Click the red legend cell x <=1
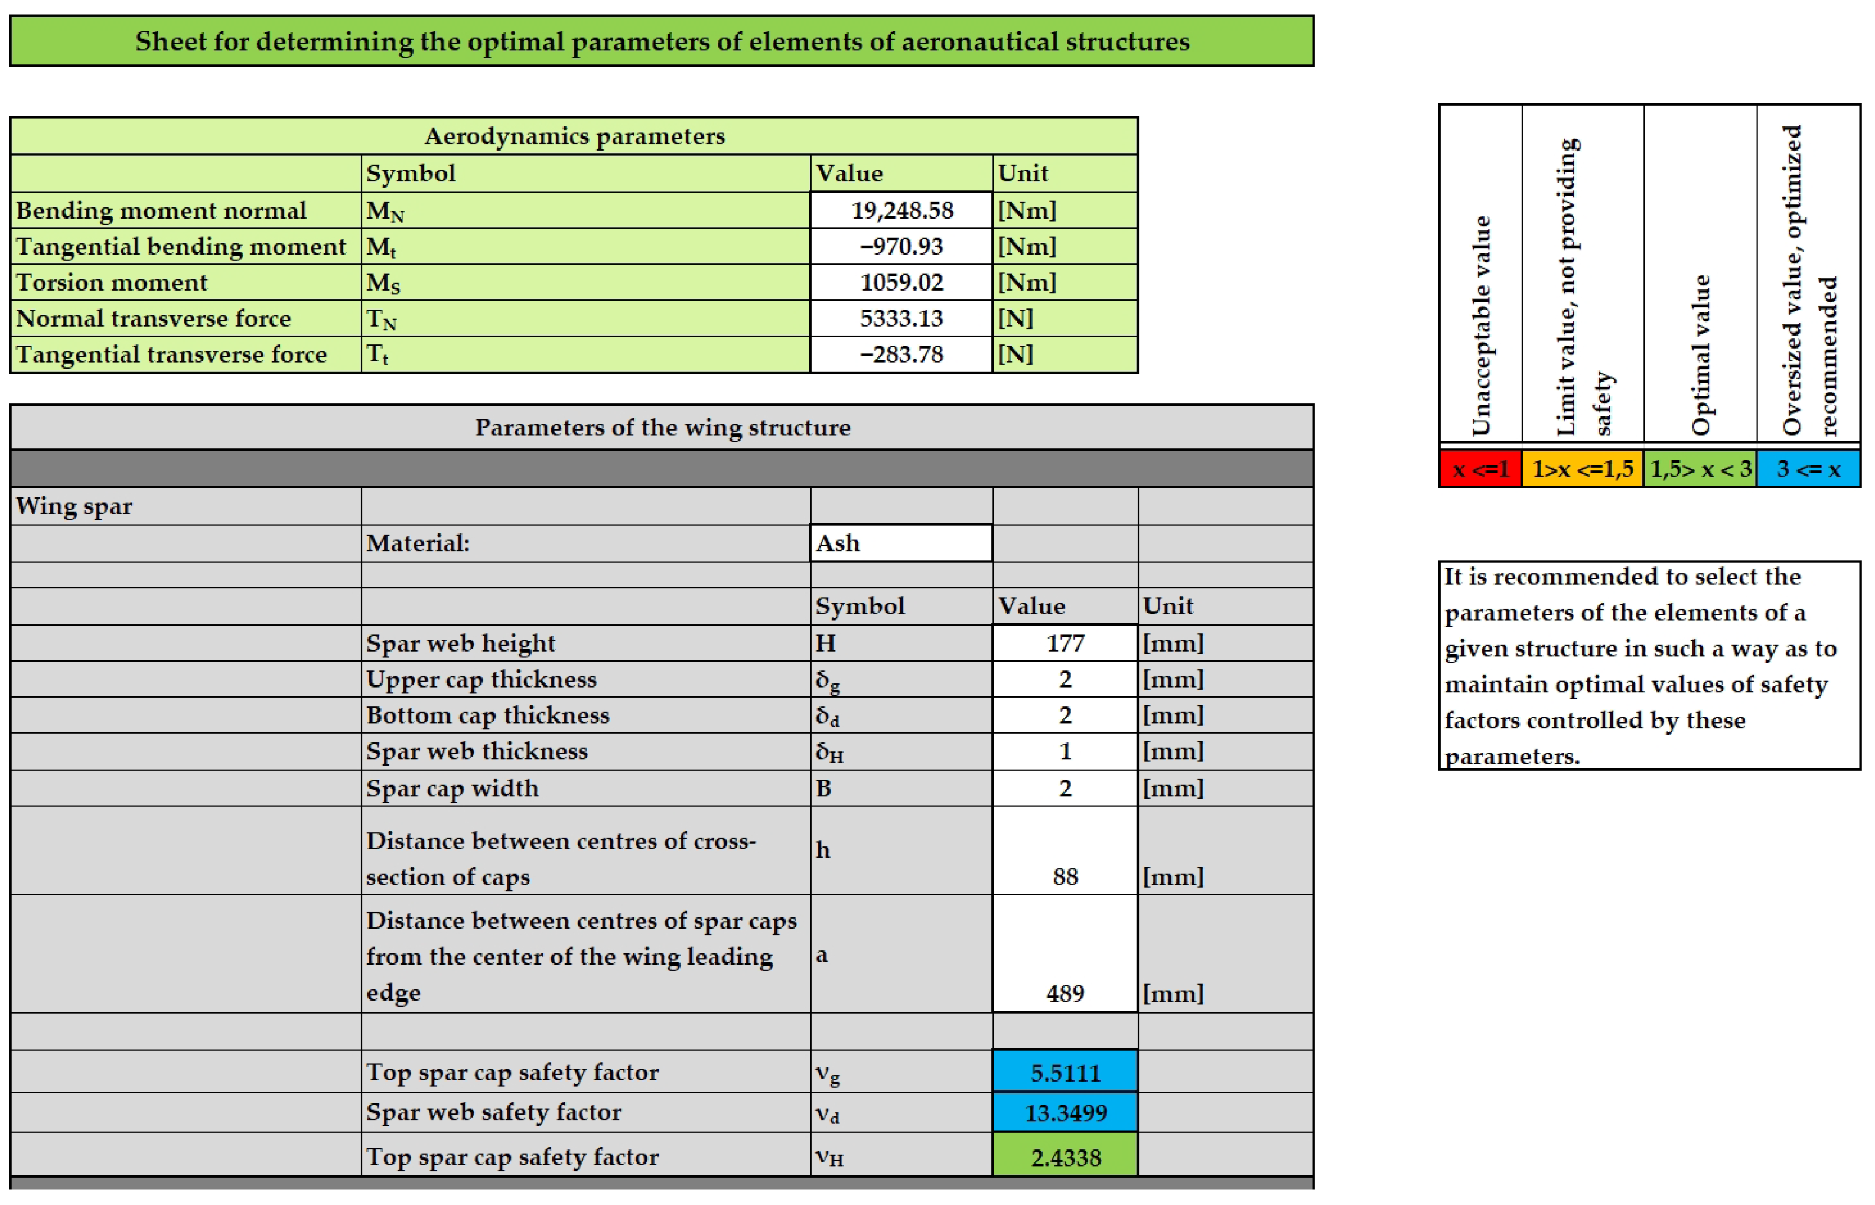1875x1205 pixels. (1480, 468)
